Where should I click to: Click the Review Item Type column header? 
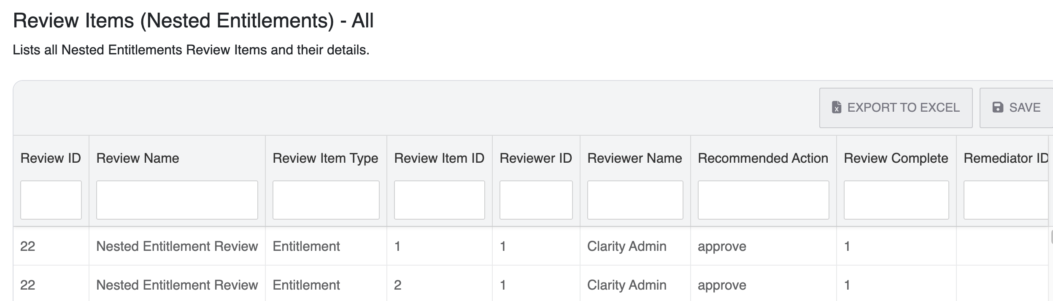(x=325, y=158)
